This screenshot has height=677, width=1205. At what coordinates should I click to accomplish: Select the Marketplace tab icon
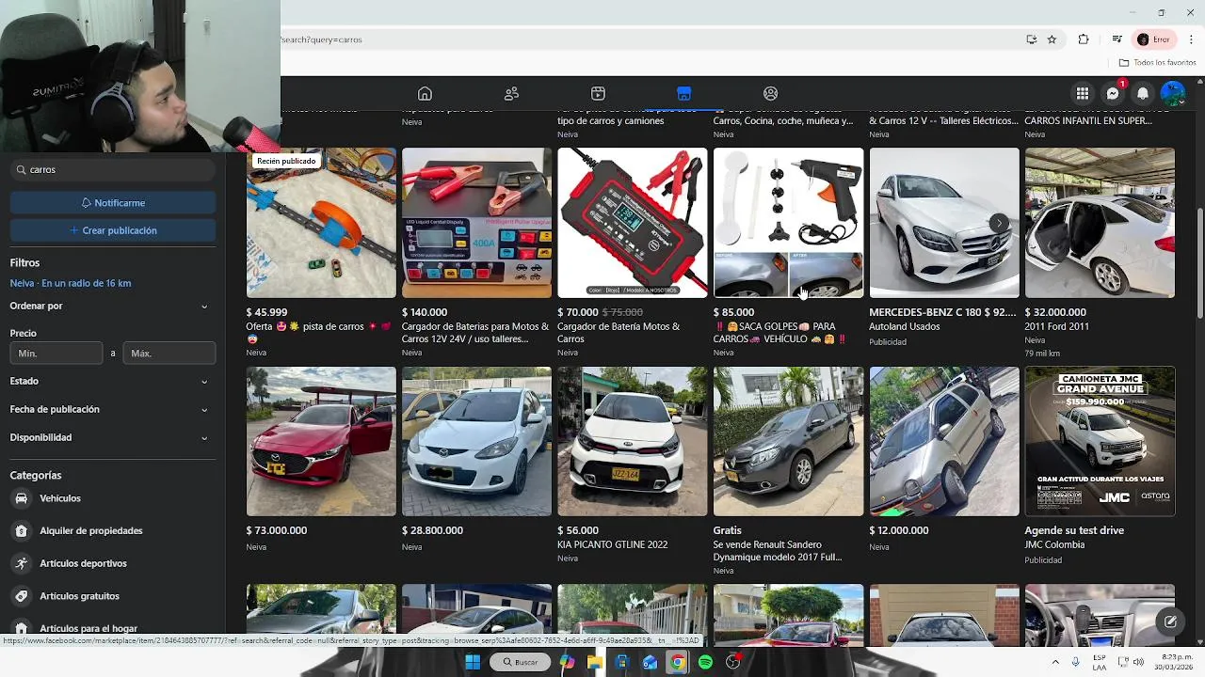point(684,93)
